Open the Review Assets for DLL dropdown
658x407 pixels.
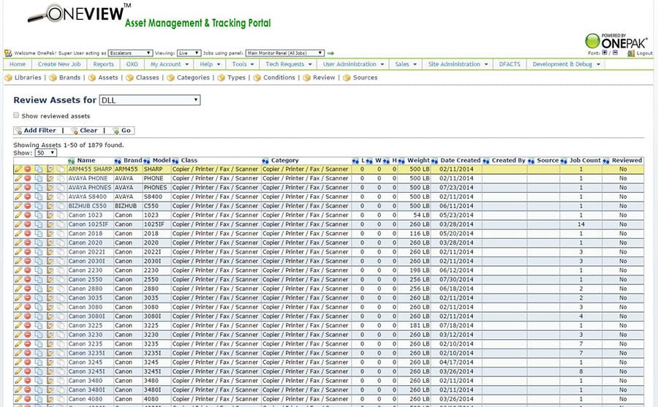click(x=150, y=100)
